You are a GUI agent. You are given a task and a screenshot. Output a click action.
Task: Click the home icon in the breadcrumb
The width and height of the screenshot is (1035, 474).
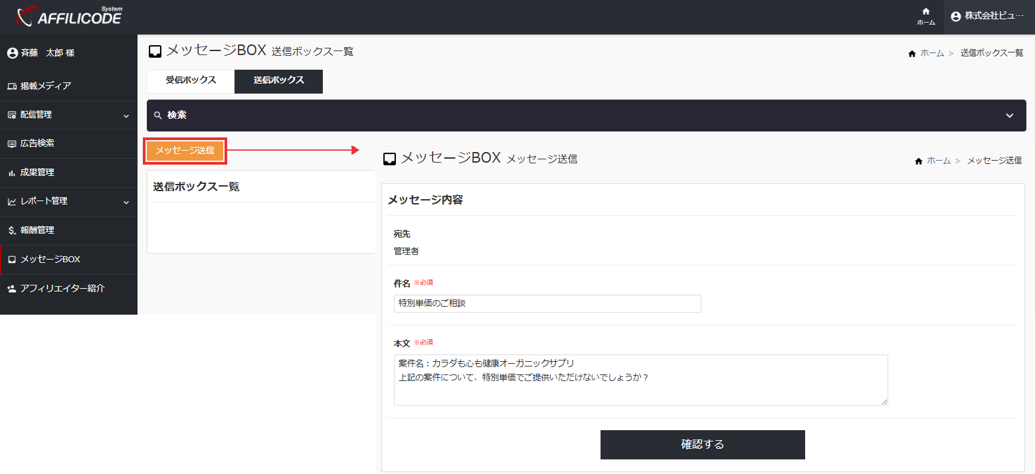coord(912,52)
